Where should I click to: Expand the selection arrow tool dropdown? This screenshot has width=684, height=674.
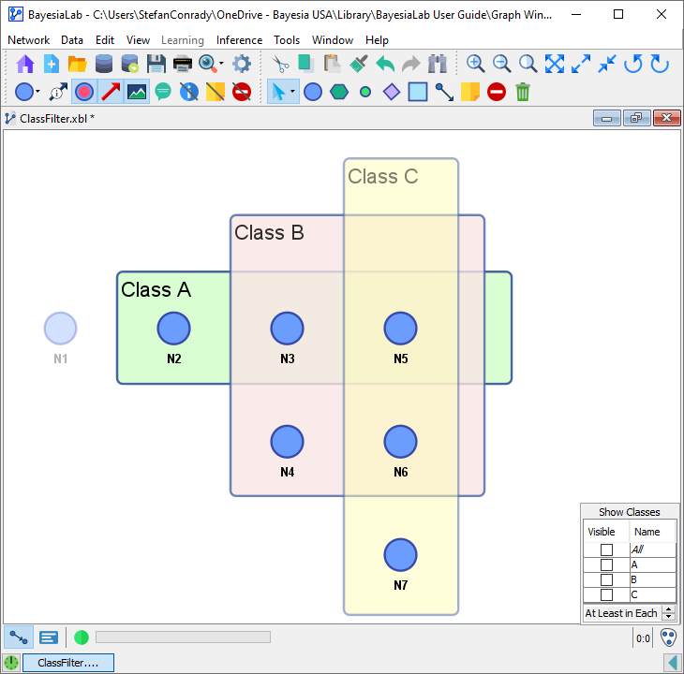point(293,92)
